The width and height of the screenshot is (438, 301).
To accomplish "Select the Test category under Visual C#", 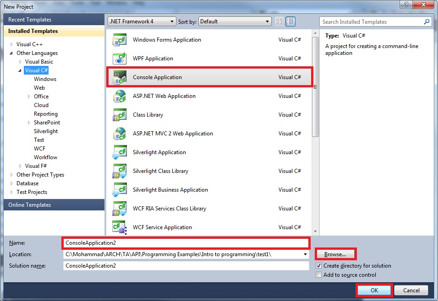I will [x=39, y=140].
